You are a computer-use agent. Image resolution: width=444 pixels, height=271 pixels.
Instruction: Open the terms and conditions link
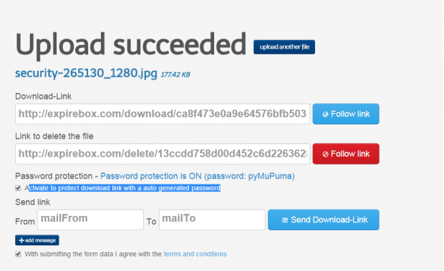[x=195, y=254]
